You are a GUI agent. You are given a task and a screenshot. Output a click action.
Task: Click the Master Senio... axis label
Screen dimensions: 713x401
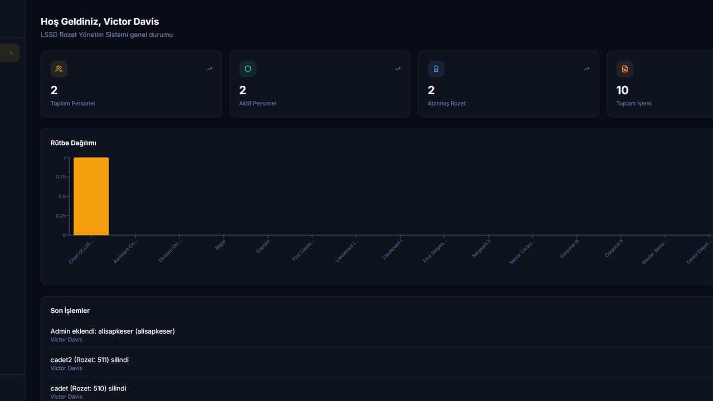655,252
